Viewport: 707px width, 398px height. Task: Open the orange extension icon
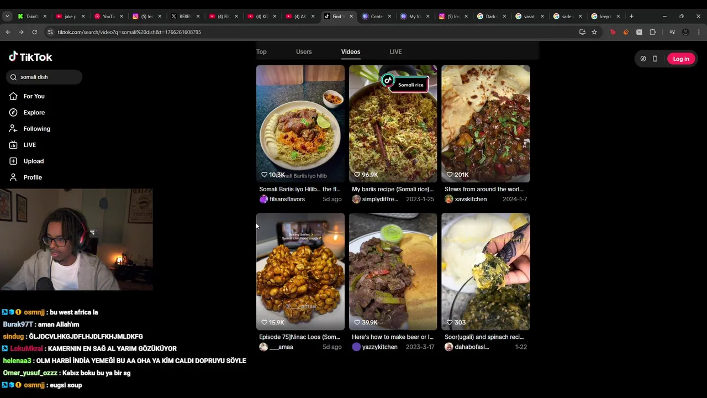tap(626, 32)
